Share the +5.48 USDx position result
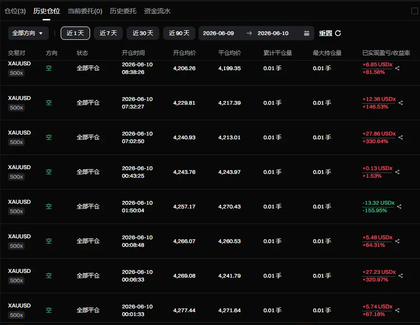This screenshot has height=325, width=420. tap(397, 241)
